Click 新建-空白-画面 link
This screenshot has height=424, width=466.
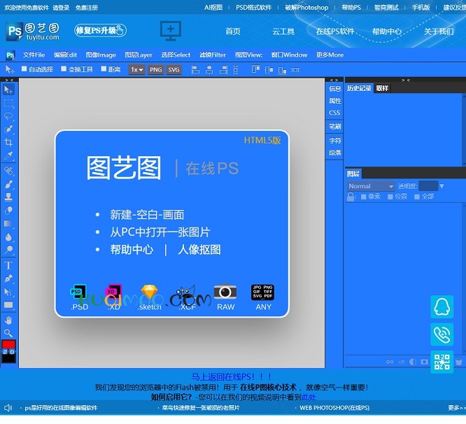[147, 215]
